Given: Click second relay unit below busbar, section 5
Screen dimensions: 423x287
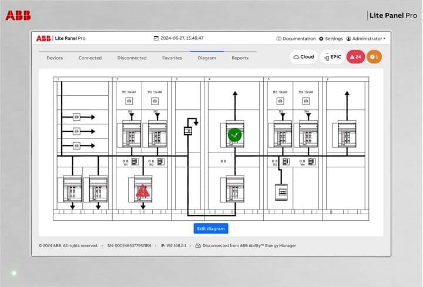Looking at the screenshot, I should point(311,161).
